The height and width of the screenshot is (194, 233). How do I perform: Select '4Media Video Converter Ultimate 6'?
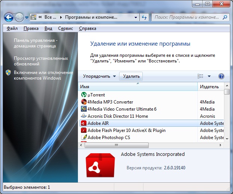[x=122, y=109]
